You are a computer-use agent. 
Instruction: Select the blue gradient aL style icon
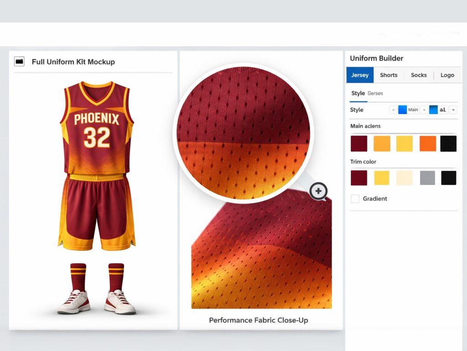pos(433,110)
